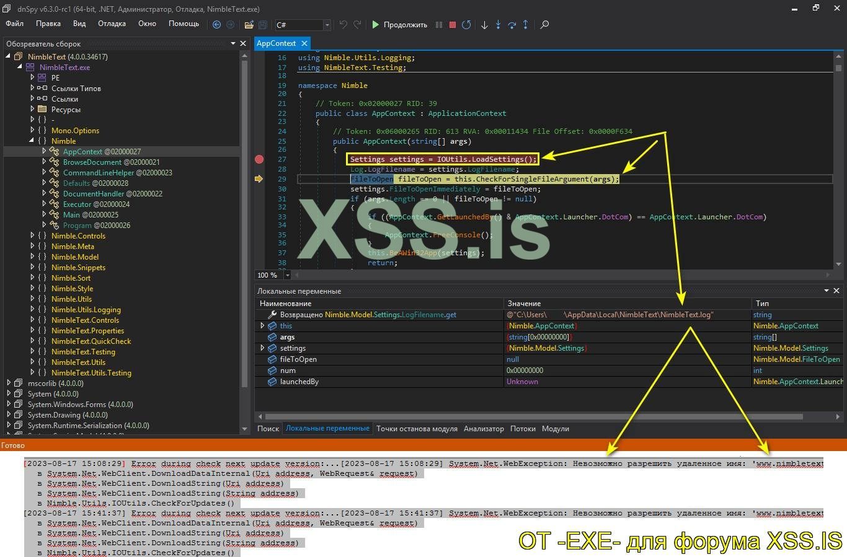The width and height of the screenshot is (847, 557).
Task: Click the wrench icon of returned value row
Action: coord(272,315)
